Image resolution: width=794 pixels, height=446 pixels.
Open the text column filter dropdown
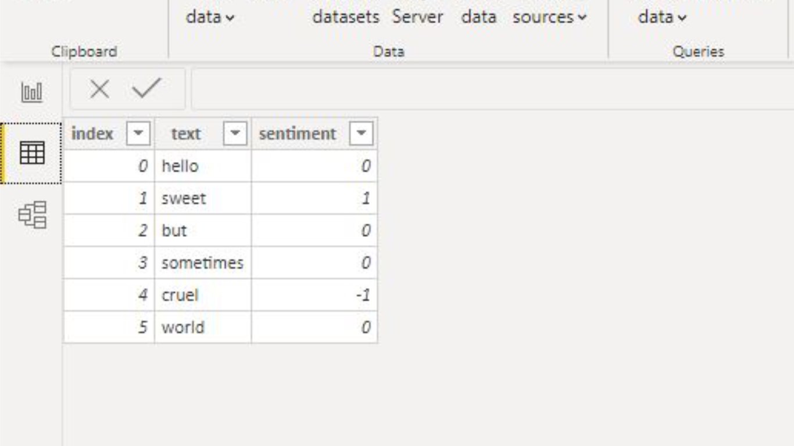pyautogui.click(x=235, y=134)
